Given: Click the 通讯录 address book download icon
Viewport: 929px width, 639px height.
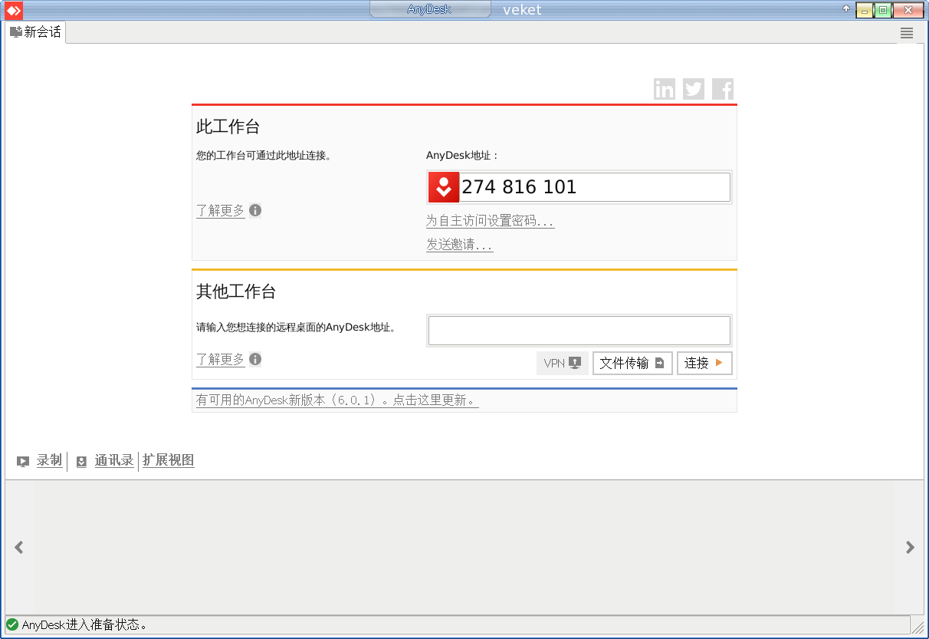Looking at the screenshot, I should point(81,462).
